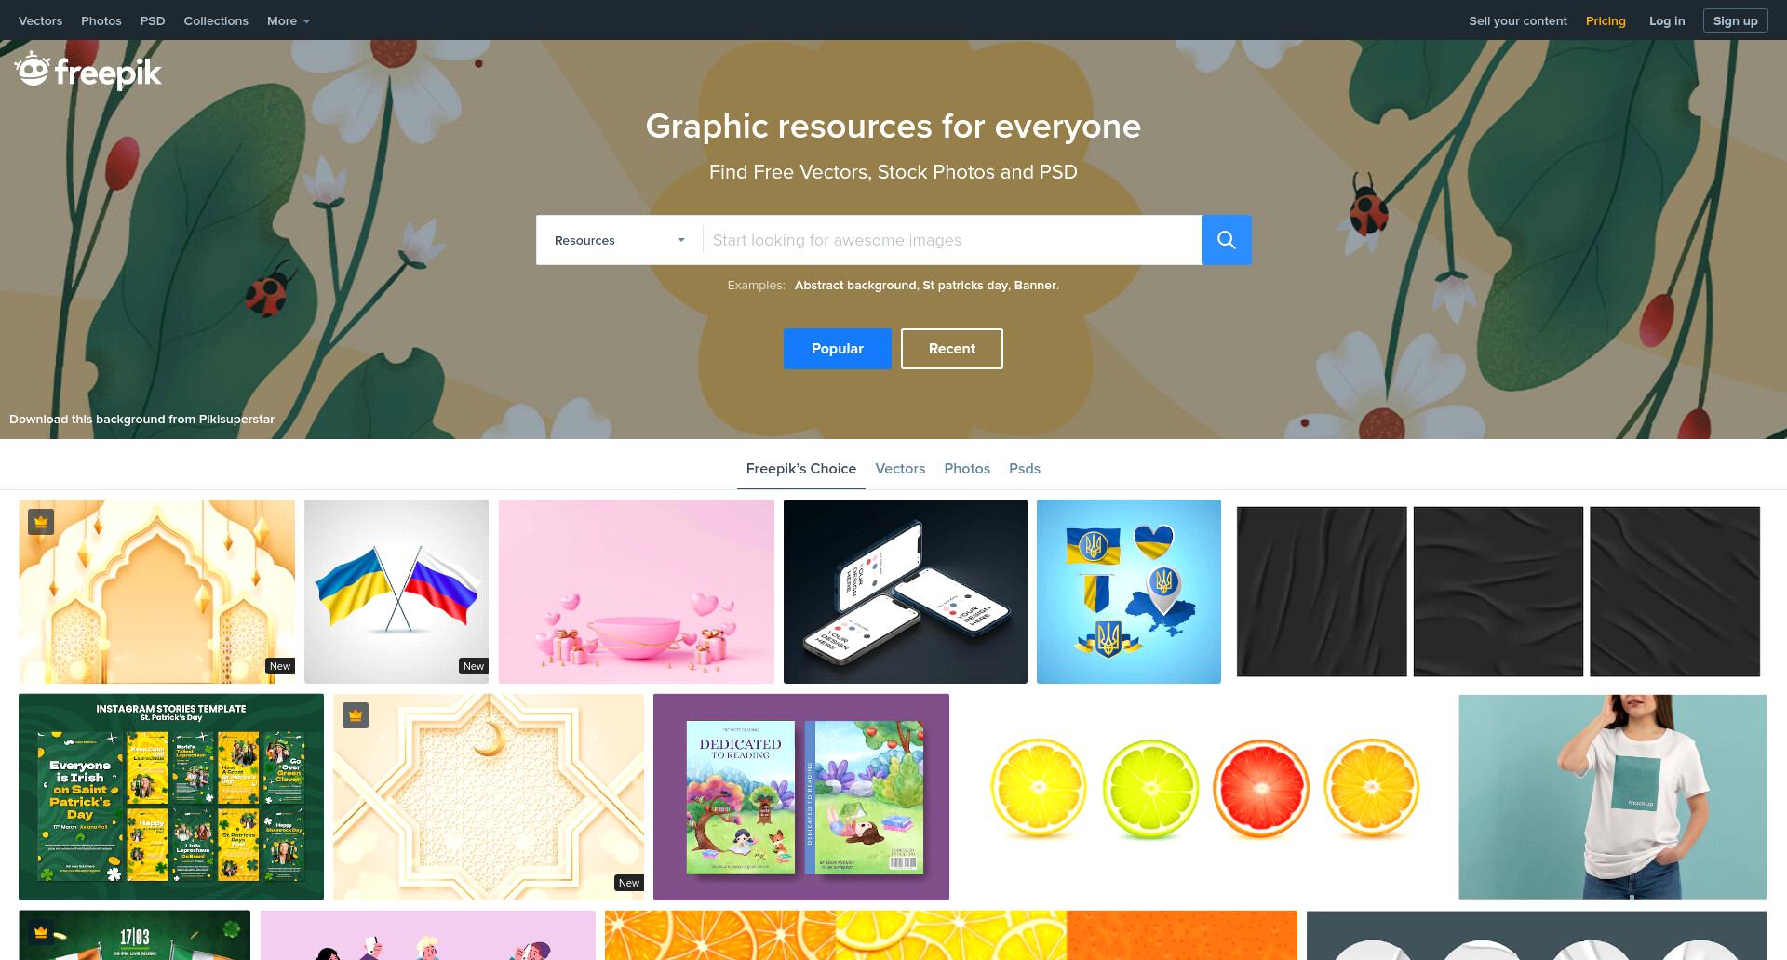Click the Log in link
This screenshot has width=1787, height=960.
(x=1667, y=20)
